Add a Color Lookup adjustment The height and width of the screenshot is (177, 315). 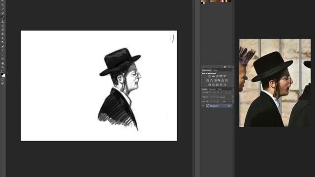[226, 81]
